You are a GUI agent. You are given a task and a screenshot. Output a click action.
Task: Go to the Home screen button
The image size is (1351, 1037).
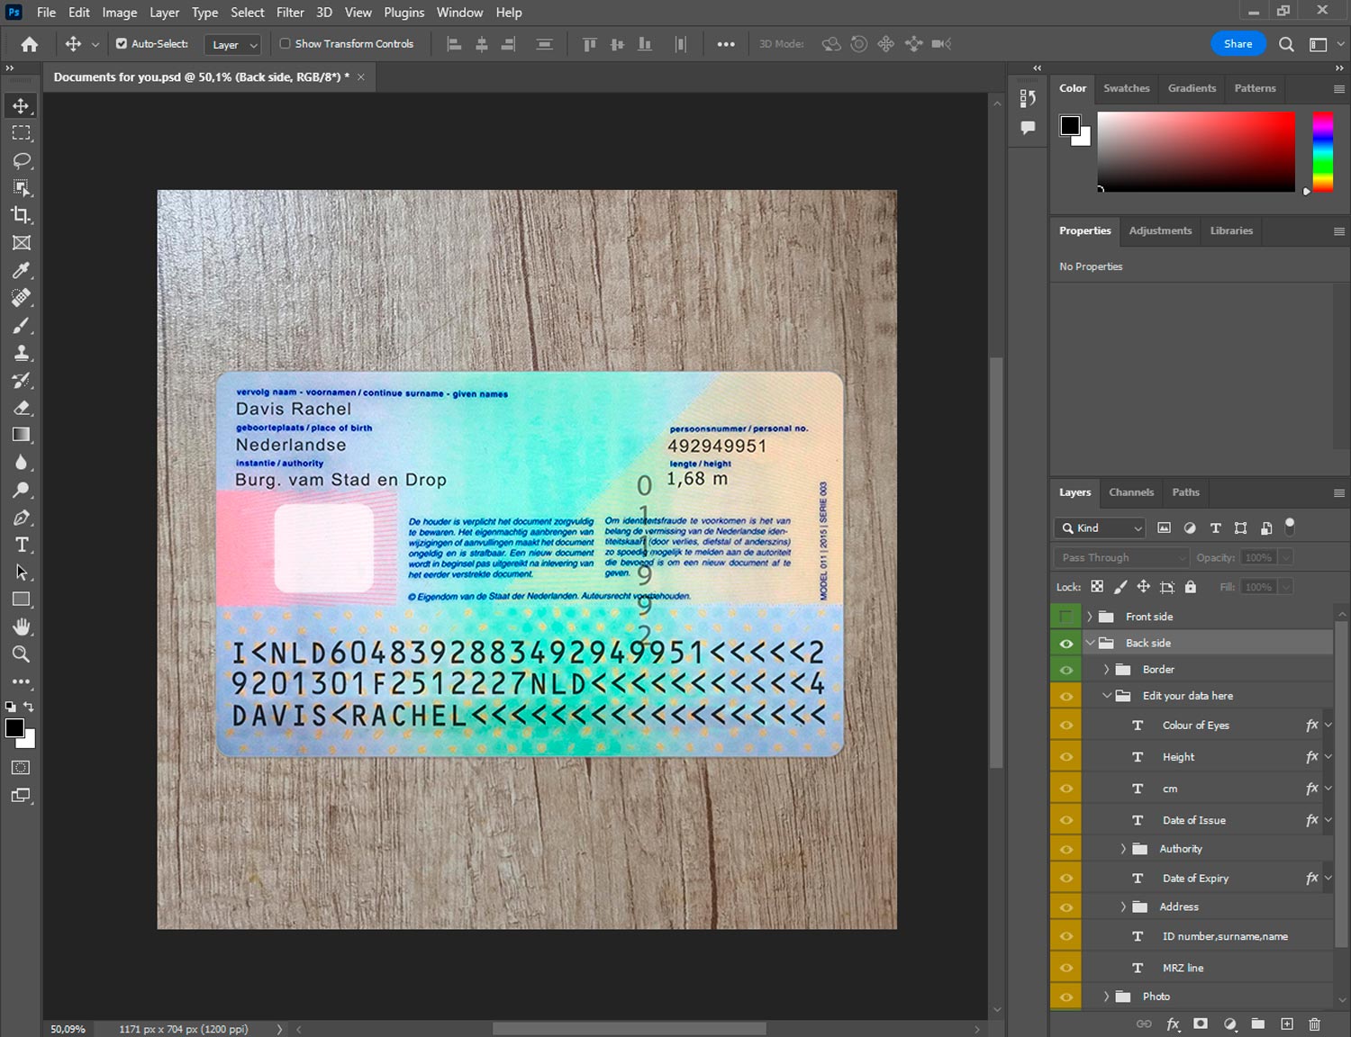pos(30,44)
